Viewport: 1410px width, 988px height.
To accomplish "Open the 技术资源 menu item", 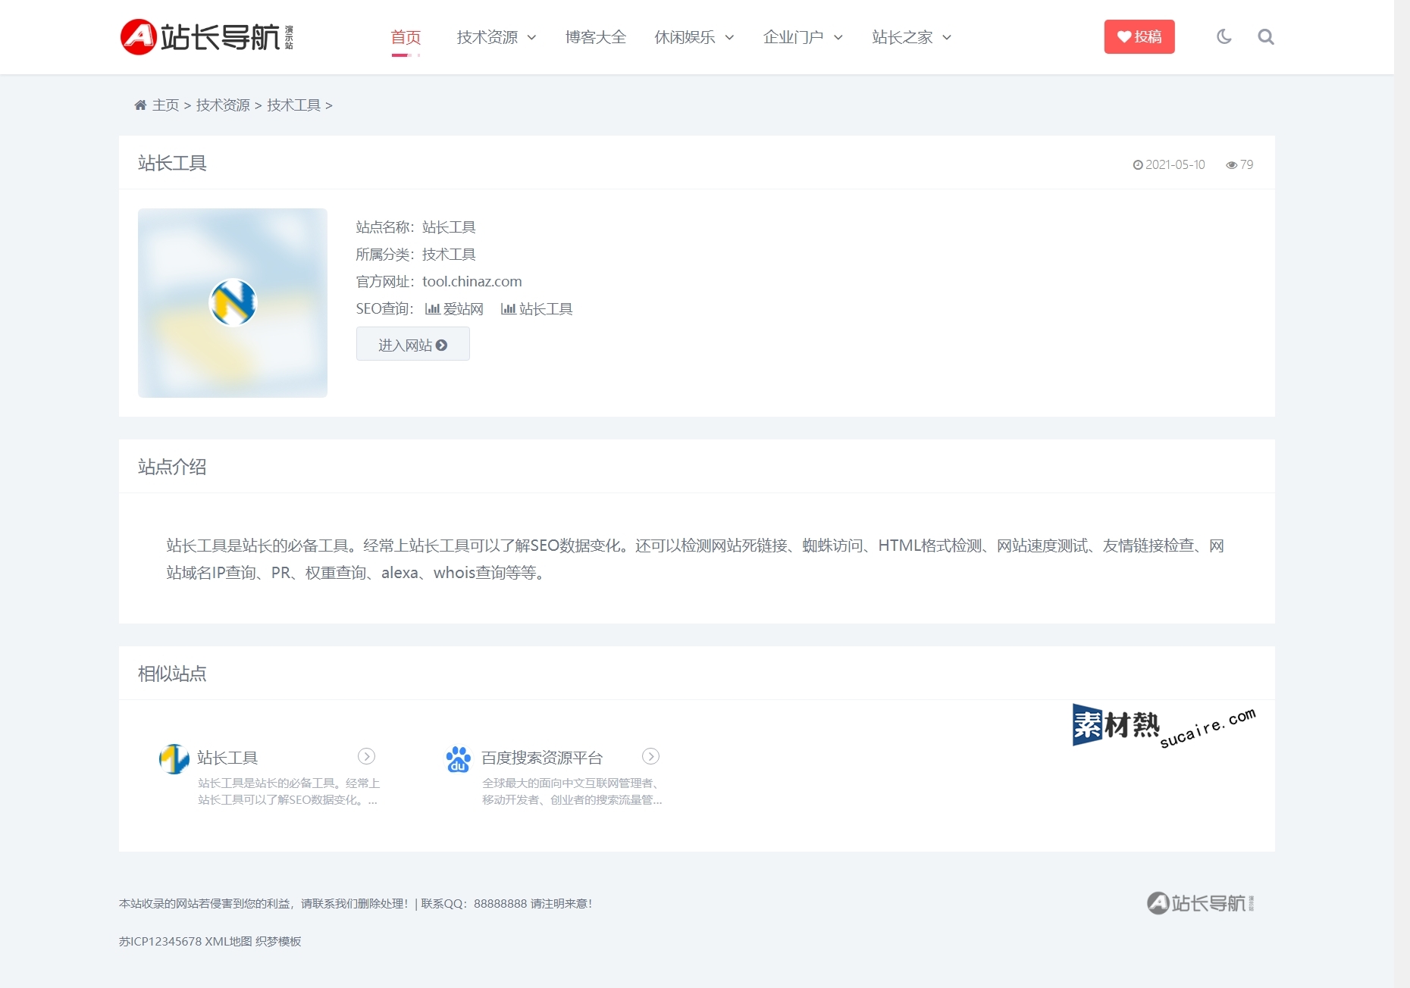I will tap(487, 37).
